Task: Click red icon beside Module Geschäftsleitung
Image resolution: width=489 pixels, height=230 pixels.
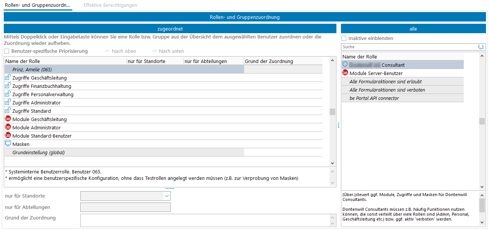Action: [x=8, y=119]
